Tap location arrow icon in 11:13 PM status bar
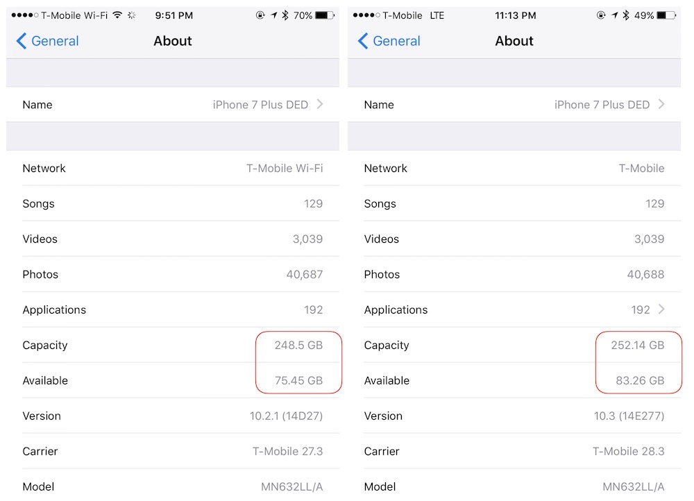Image resolution: width=694 pixels, height=501 pixels. click(x=613, y=15)
